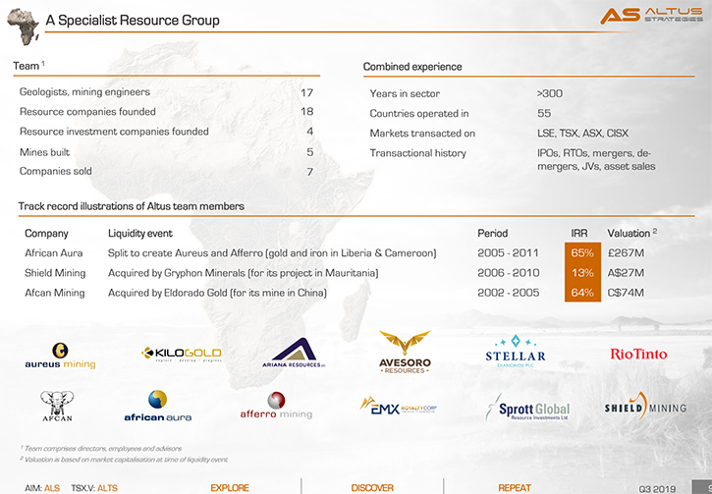Click the EXPLORE footer label
Viewport: 712px width, 494px height.
pos(230,488)
